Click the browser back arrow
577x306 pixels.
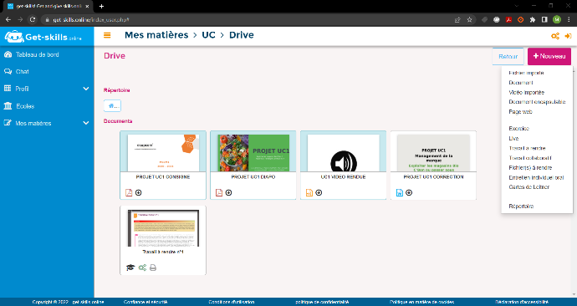(8, 19)
